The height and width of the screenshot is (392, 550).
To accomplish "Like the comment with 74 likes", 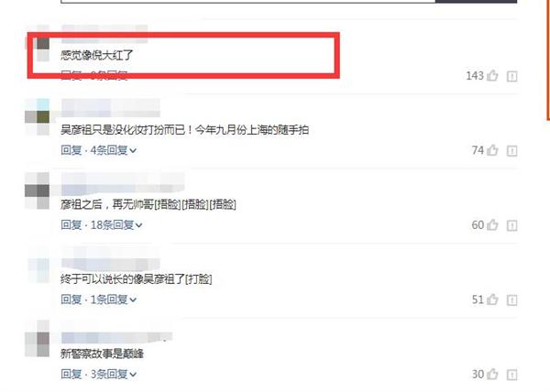I will point(493,150).
